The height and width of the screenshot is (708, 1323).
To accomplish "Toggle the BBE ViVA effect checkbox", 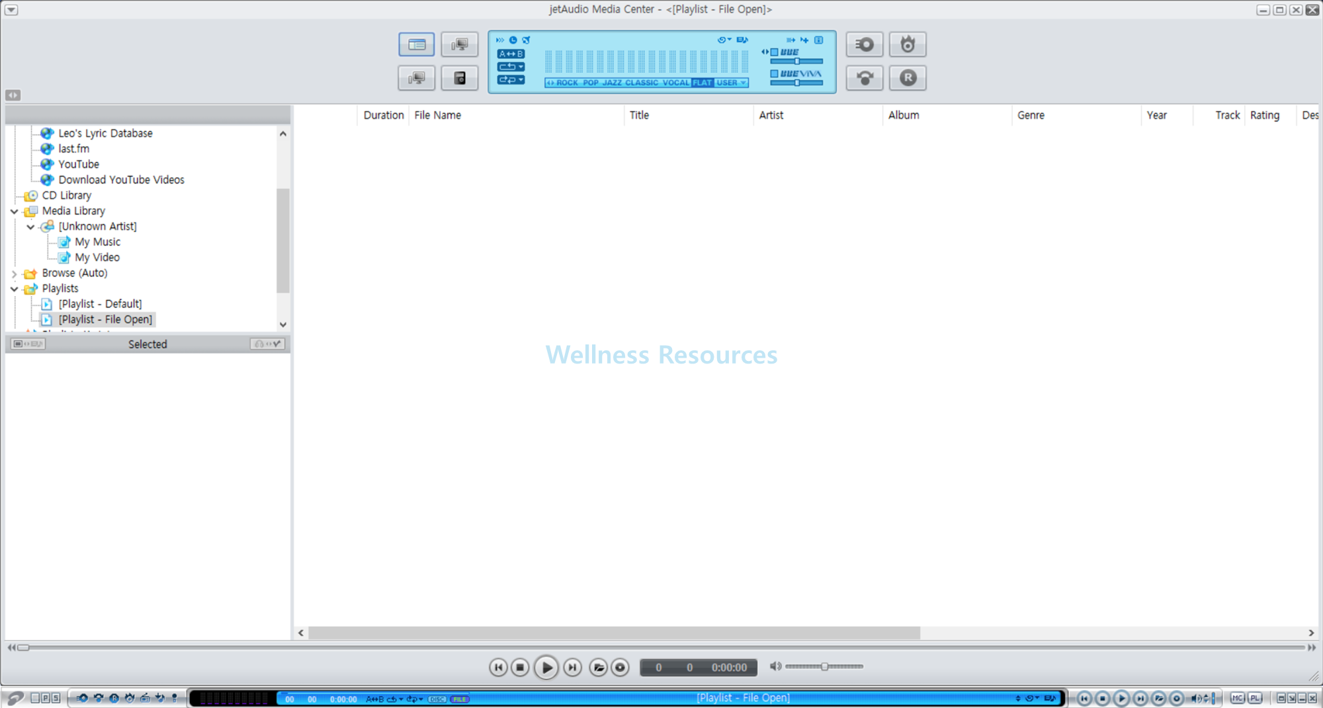I will 774,73.
